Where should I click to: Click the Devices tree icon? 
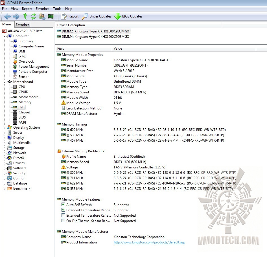coord(10,163)
